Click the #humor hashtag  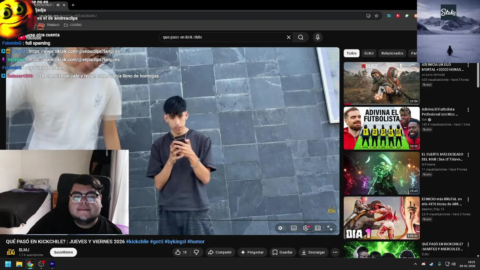tap(196, 241)
